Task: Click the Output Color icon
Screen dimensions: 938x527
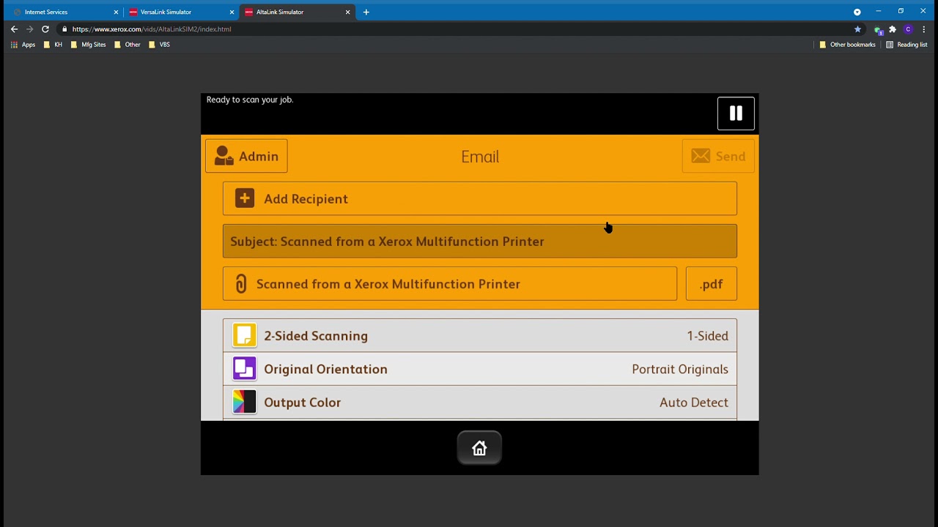Action: pyautogui.click(x=245, y=402)
